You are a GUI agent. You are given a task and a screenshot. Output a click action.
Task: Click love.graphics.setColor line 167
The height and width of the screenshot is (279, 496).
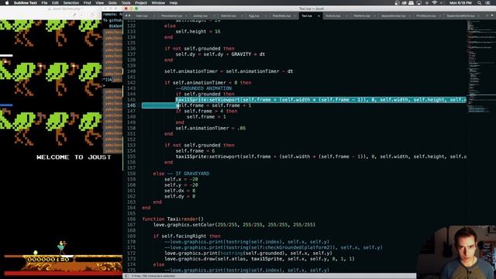[234, 225]
